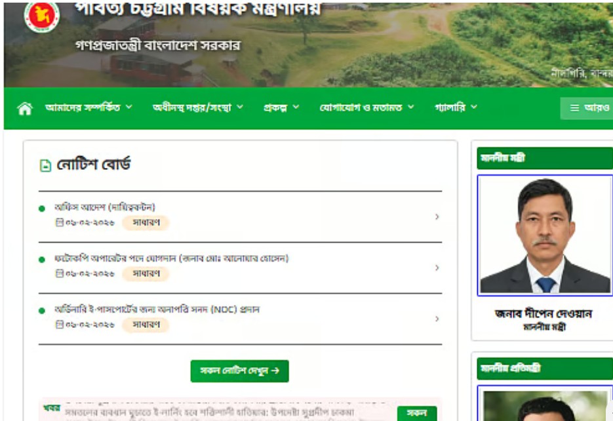Expand the আমাদের সম্পর্কিত dropdown menu

(89, 108)
